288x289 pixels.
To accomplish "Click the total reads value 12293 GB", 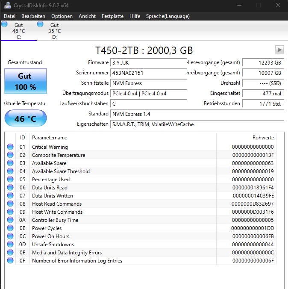I will 263,63.
